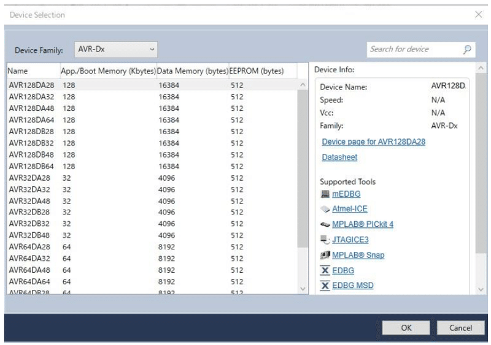Open the mEDBG link
491x345 pixels.
(x=346, y=194)
